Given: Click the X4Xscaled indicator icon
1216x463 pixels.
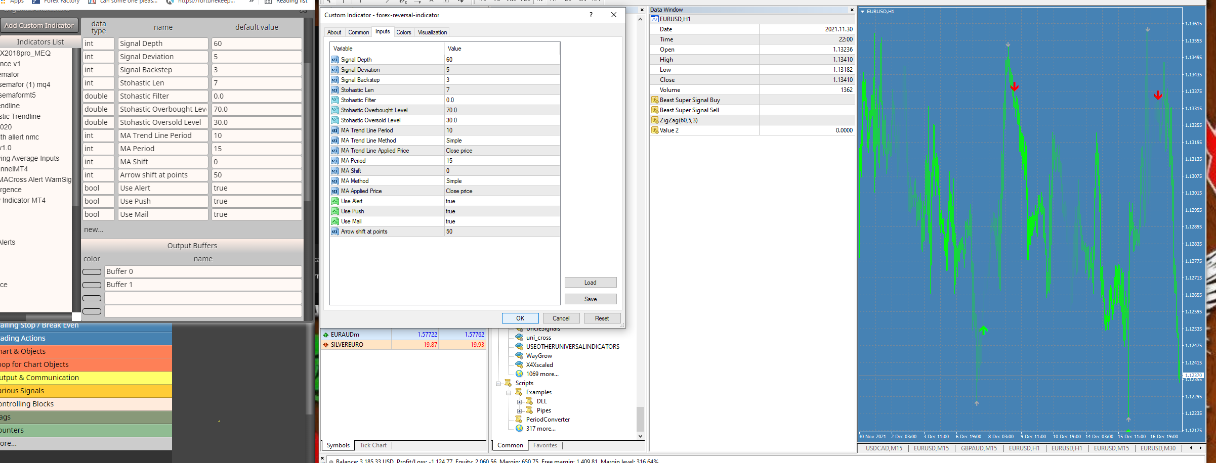Looking at the screenshot, I should pos(519,364).
